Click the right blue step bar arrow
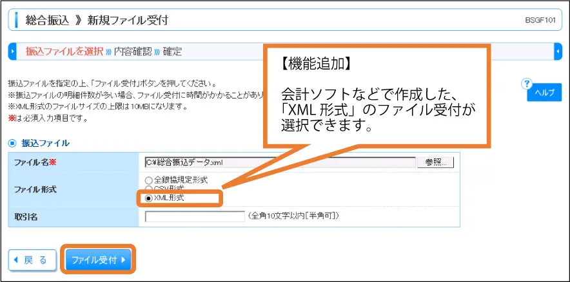This screenshot has width=570, height=282. pos(558,51)
